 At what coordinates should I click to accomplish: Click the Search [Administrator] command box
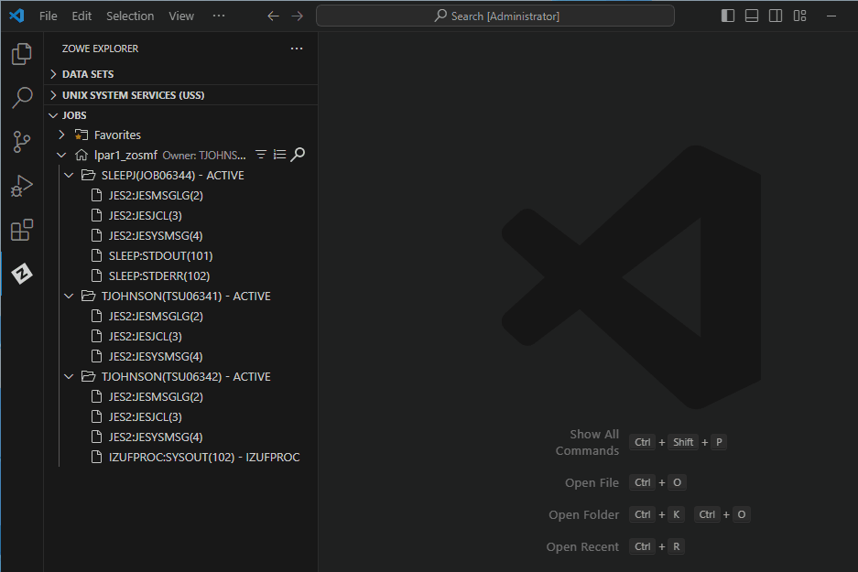pyautogui.click(x=495, y=16)
